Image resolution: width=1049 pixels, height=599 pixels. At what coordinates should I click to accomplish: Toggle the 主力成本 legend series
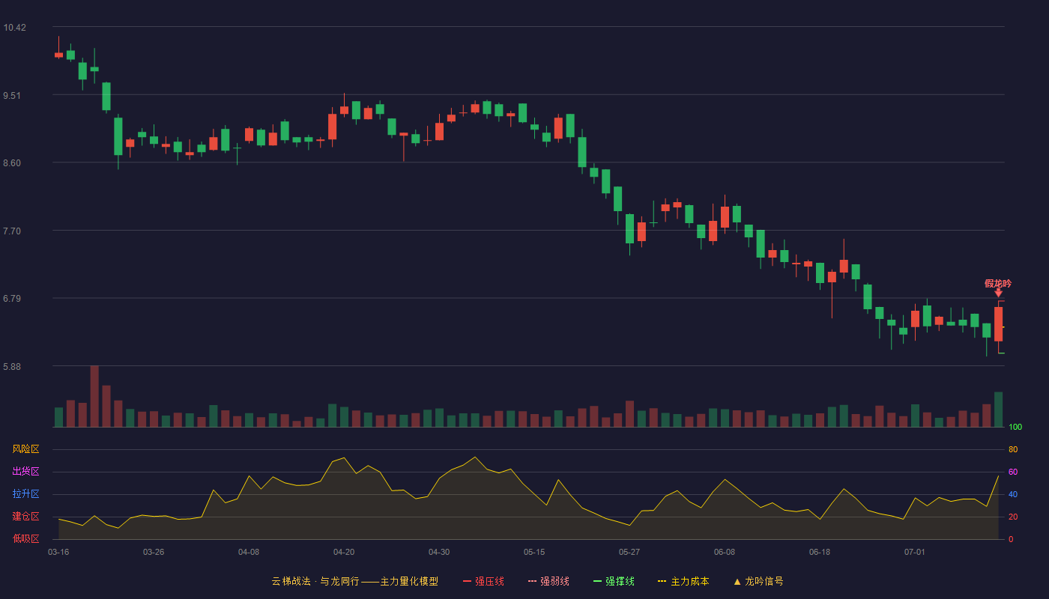[x=683, y=581]
